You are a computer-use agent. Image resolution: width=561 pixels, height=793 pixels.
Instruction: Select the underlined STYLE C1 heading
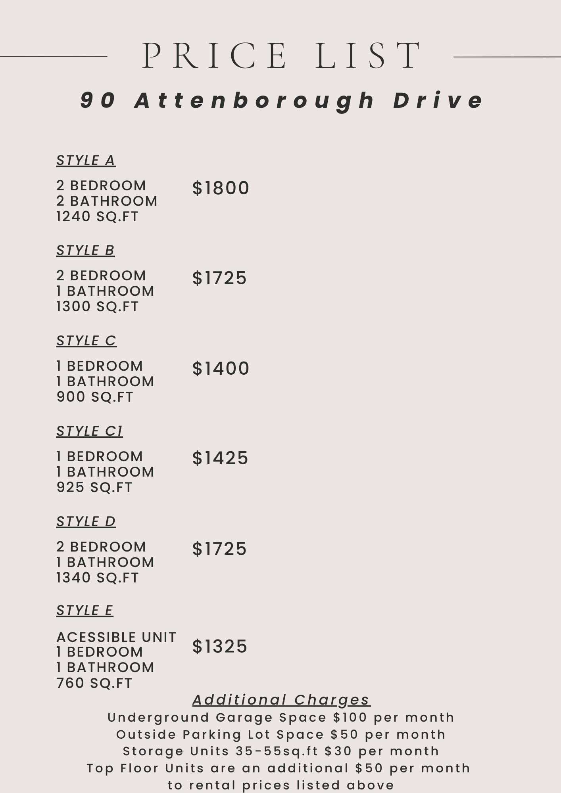(x=90, y=431)
